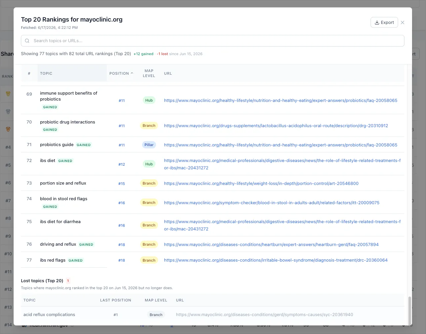
Task: Click the LAST POSITION column header
Action: pos(116,300)
